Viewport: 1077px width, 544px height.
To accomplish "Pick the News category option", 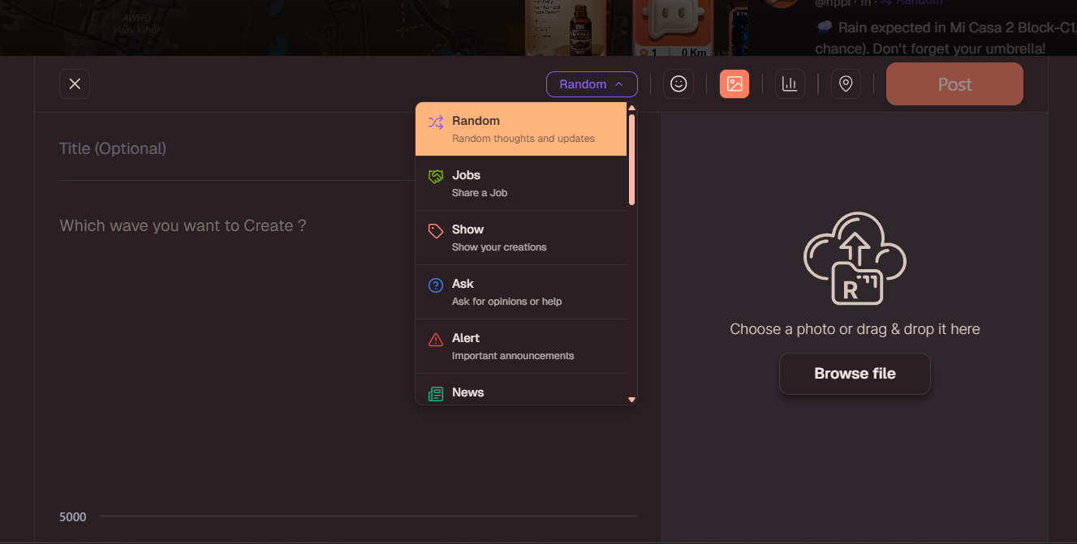I will [x=521, y=390].
